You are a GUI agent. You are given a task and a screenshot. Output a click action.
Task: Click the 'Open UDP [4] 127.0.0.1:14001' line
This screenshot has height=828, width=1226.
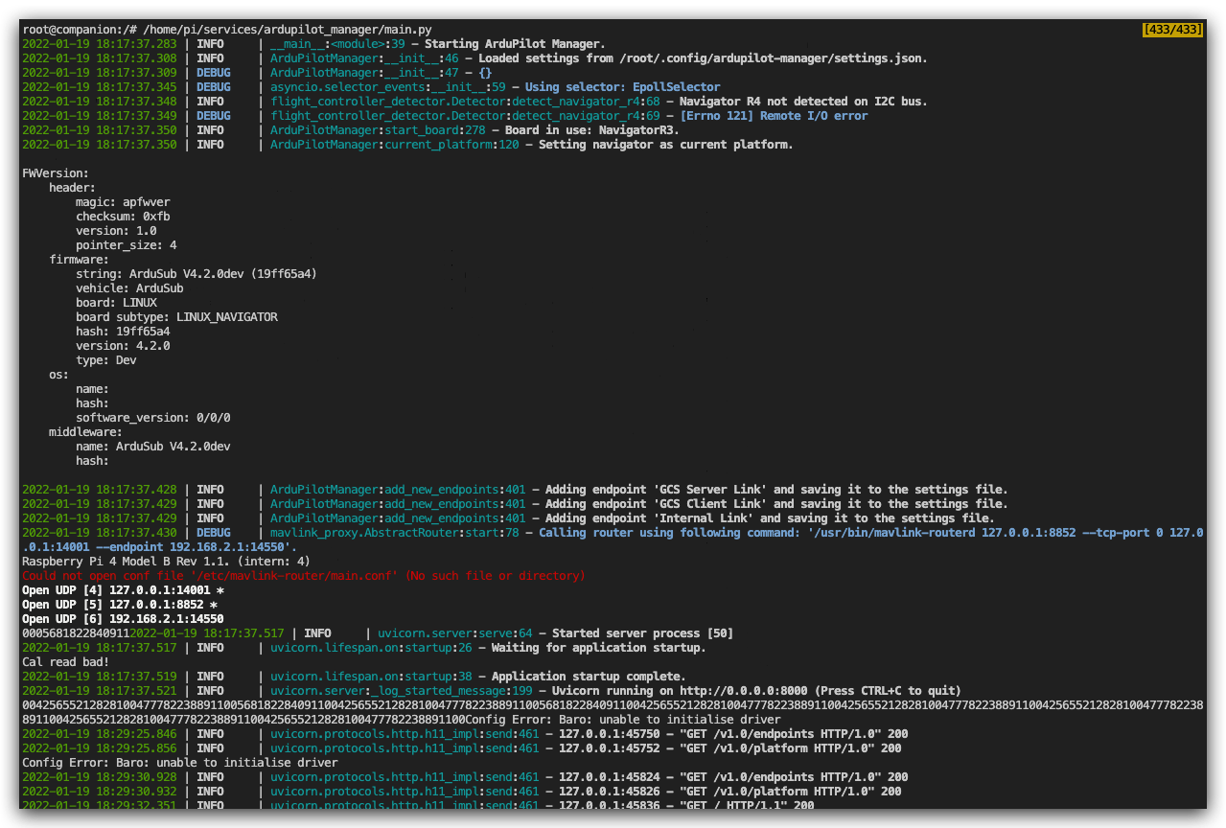118,590
